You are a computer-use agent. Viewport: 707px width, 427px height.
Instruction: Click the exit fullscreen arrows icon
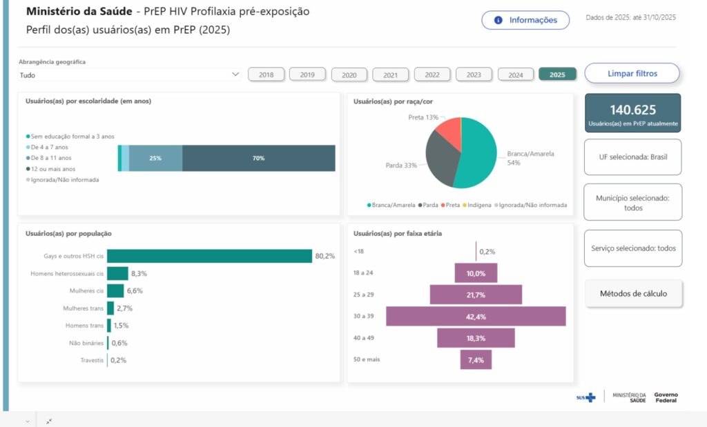[x=49, y=421]
